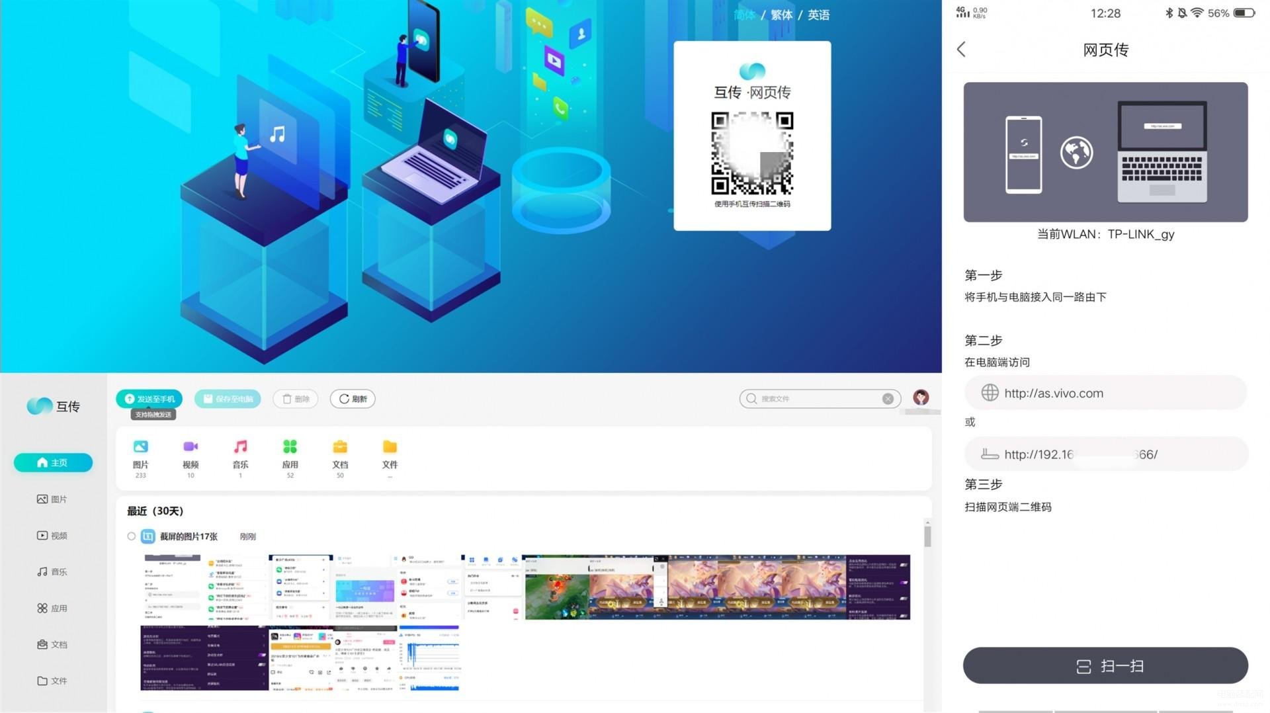Tap the Bluetooth icon in phone status bar
The height and width of the screenshot is (713, 1270).
tap(1169, 13)
